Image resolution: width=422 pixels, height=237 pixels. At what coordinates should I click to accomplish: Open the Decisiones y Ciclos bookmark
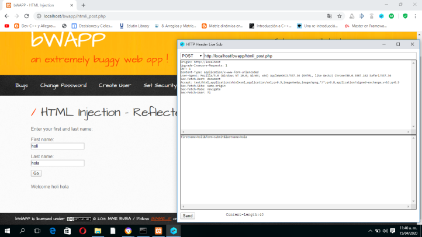point(92,26)
